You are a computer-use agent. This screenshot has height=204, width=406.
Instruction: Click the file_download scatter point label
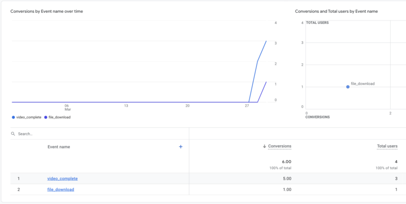click(363, 84)
